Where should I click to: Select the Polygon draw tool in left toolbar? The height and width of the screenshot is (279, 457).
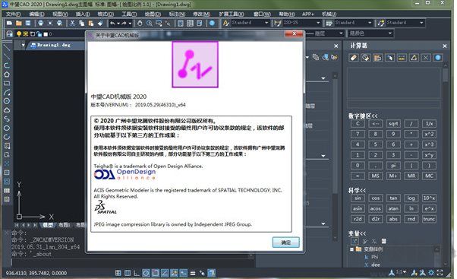click(x=7, y=75)
